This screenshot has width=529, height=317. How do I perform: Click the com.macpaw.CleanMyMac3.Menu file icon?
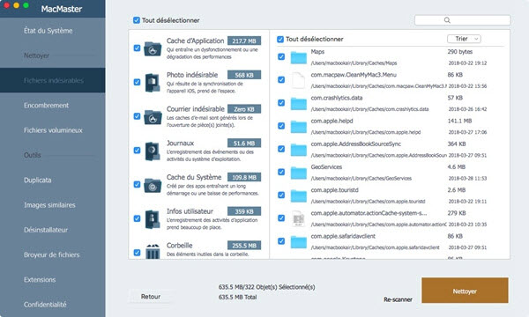pyautogui.click(x=299, y=80)
